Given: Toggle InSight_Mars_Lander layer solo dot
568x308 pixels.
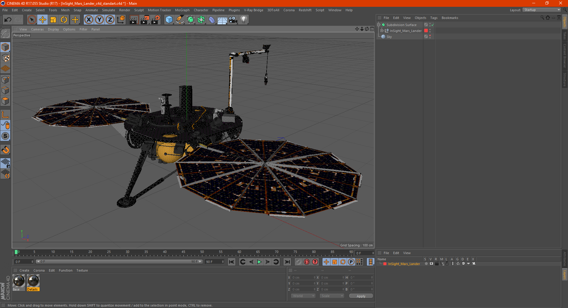Looking at the screenshot, I should click(426, 264).
